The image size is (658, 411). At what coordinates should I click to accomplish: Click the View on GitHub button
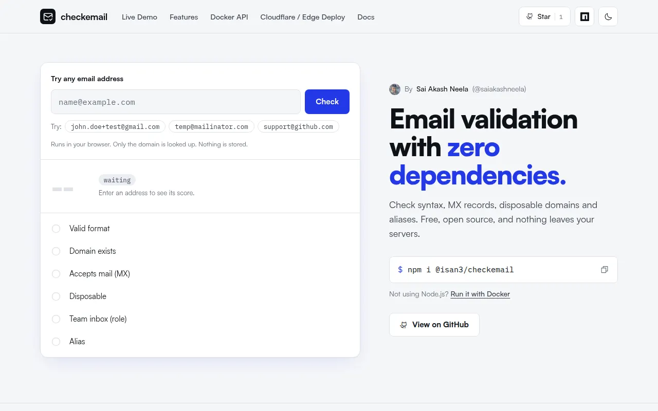click(x=434, y=325)
